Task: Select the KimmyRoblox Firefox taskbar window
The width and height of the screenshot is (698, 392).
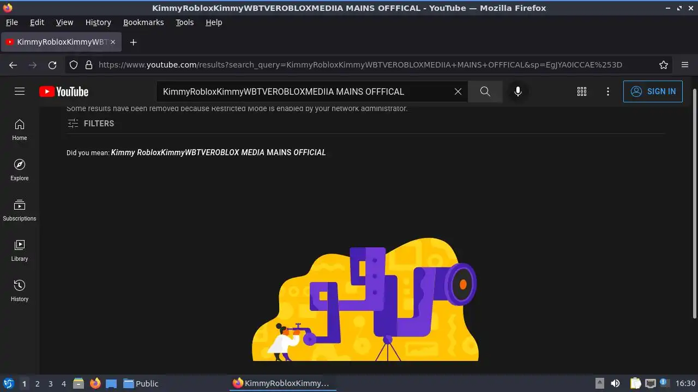Action: tap(281, 383)
